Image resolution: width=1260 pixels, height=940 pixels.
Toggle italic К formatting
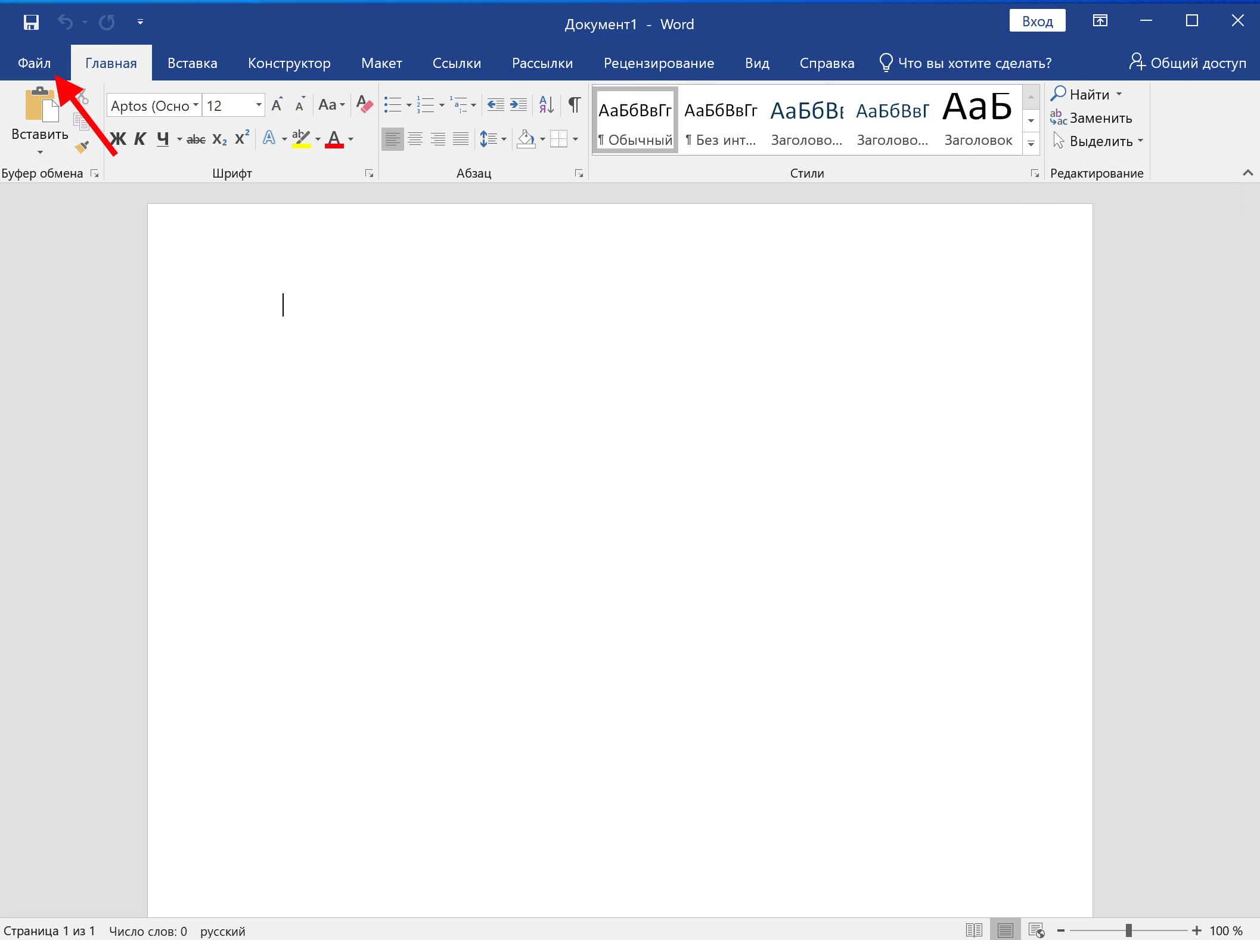tap(140, 139)
